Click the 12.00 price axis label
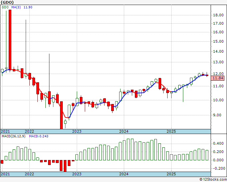The image size is (227, 182). [218, 74]
